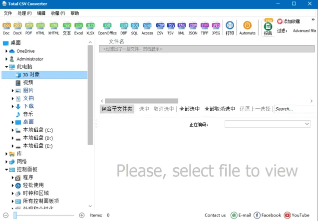
Task: Collapse the 此电脑 node
Action: (x=6, y=67)
